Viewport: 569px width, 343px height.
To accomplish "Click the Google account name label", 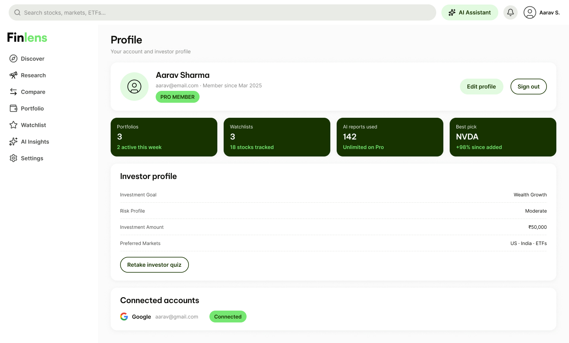I will coord(141,317).
